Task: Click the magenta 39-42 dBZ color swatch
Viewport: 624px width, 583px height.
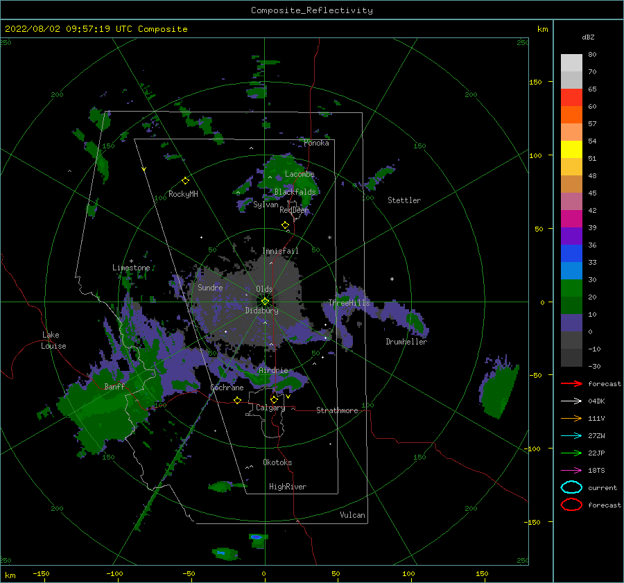Action: 571,219
